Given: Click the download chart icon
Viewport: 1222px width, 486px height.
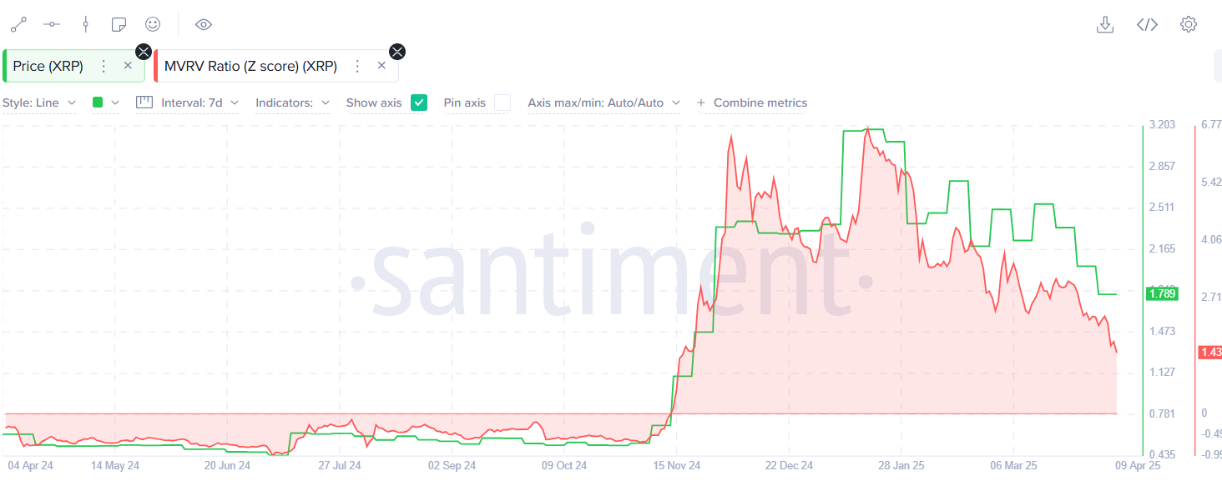Looking at the screenshot, I should (1104, 24).
